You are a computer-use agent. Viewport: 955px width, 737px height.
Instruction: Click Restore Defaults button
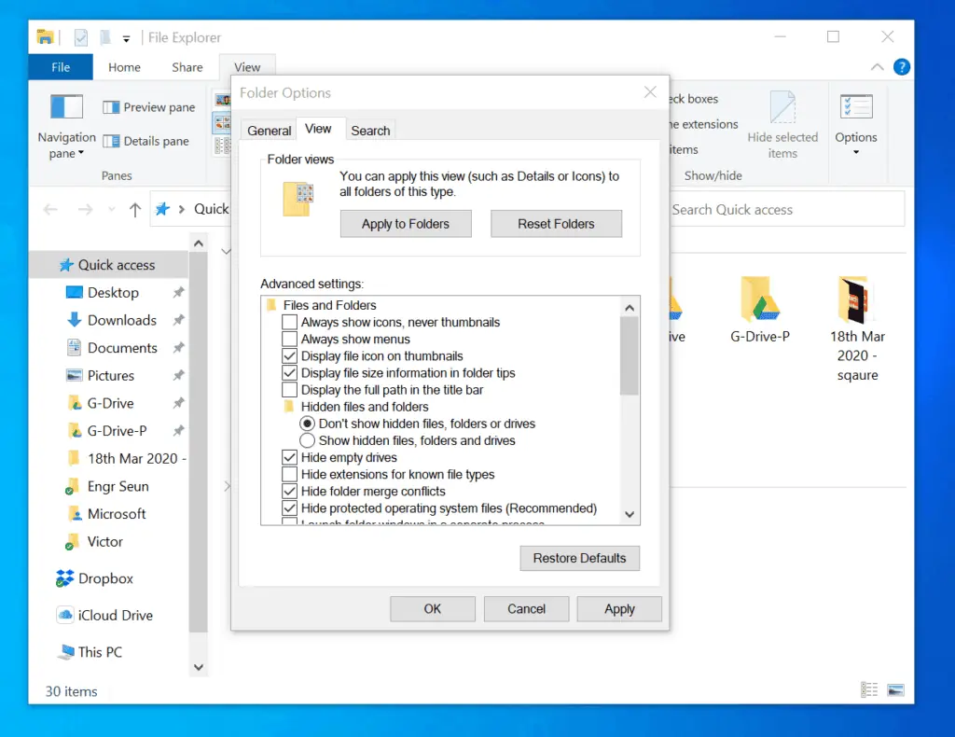click(579, 559)
